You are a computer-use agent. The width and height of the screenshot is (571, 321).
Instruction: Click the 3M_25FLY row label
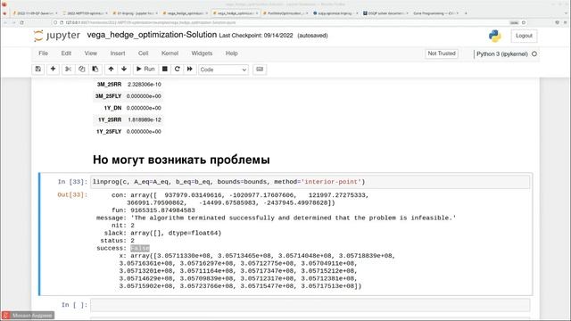click(108, 96)
